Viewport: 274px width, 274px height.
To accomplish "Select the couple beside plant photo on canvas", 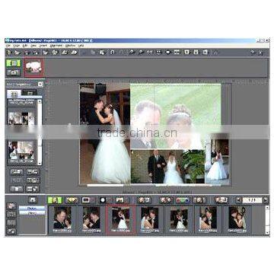I will point(168,167).
